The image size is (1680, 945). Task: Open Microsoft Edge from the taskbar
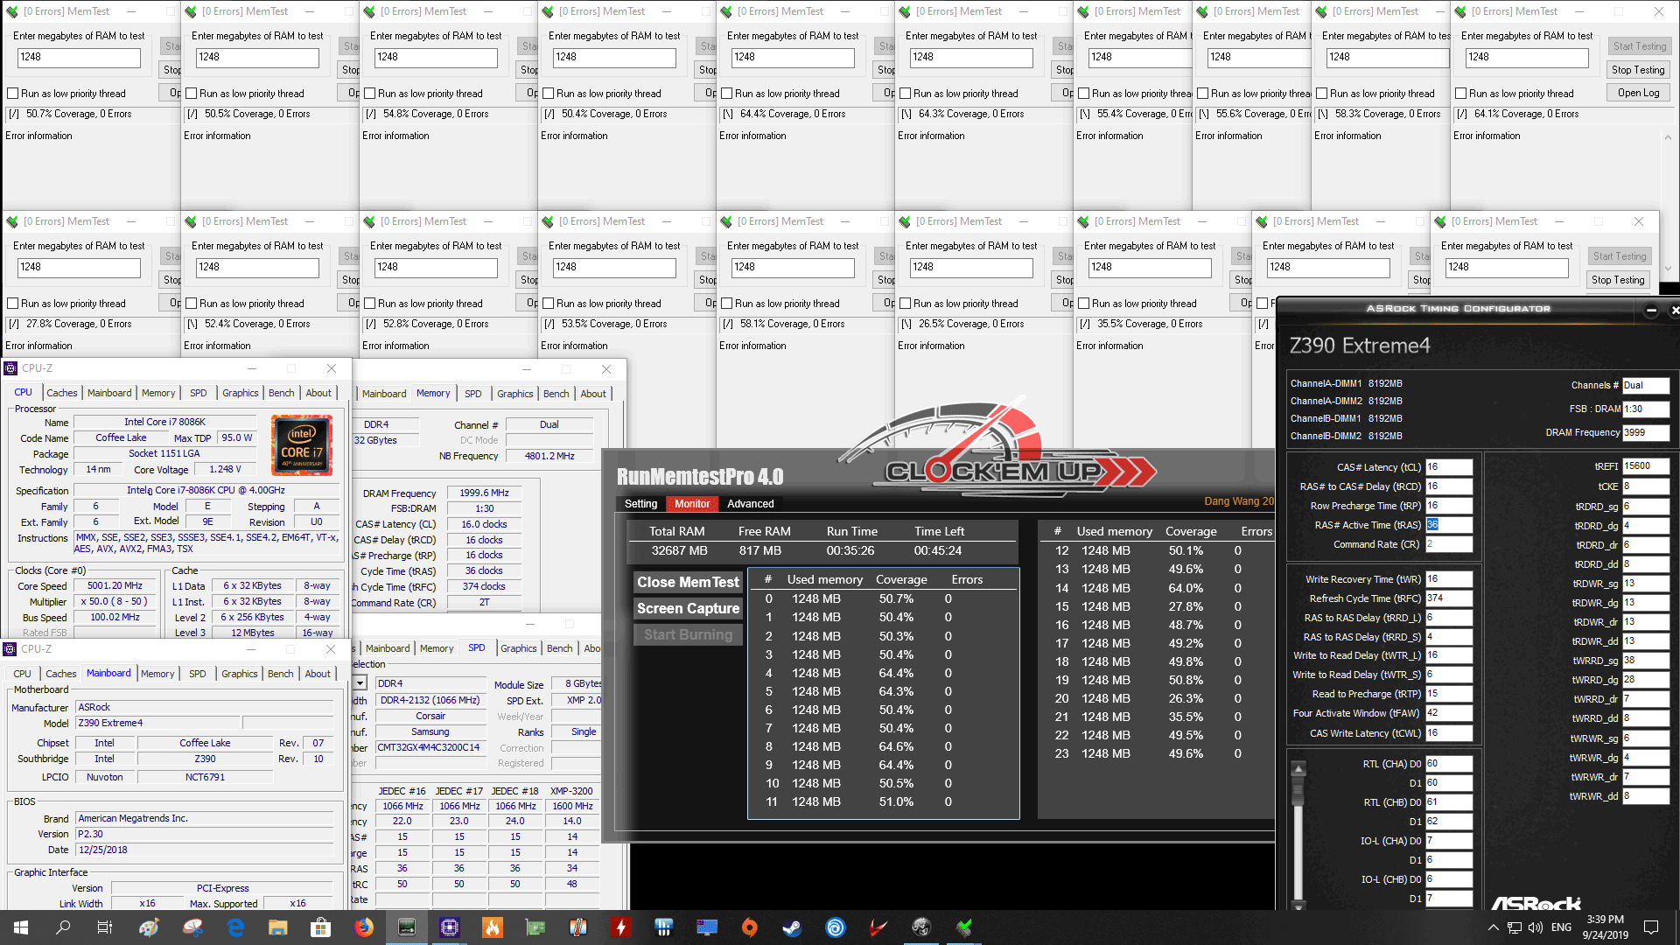coord(235,927)
